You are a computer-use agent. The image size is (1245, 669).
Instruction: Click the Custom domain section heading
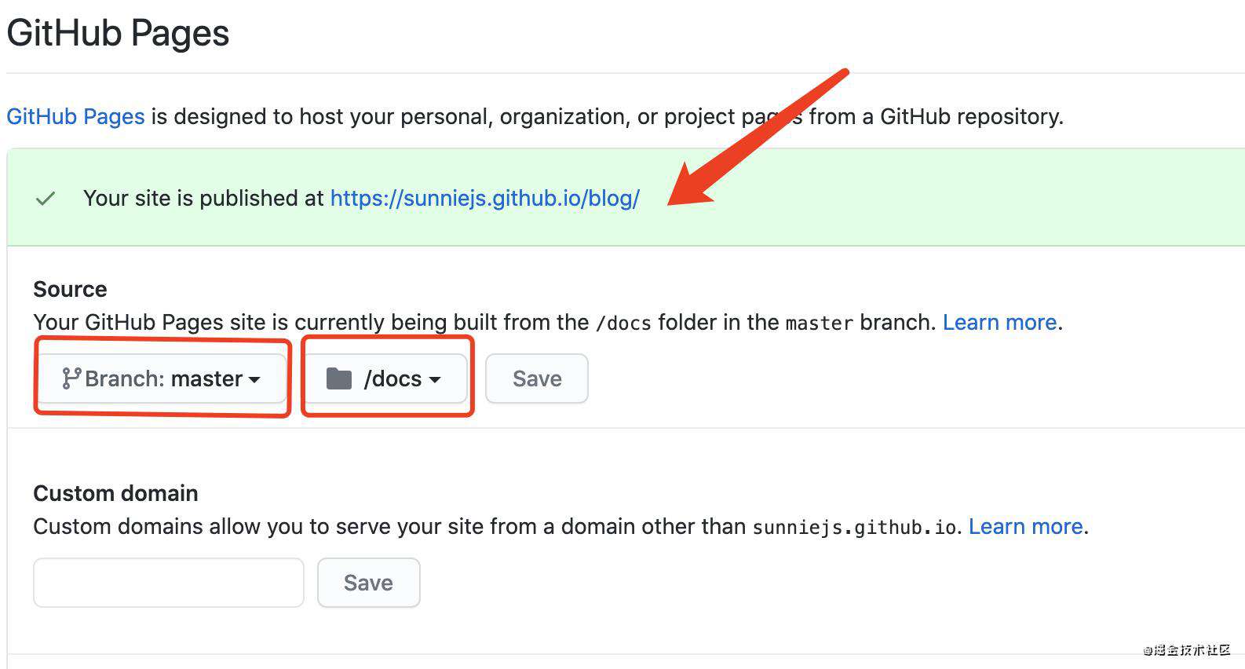[115, 493]
